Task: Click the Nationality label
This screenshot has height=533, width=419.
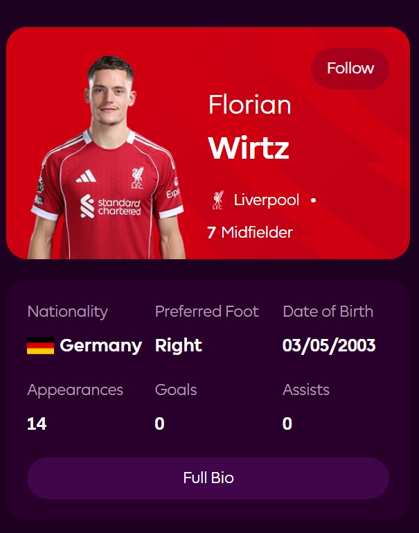Action: [x=67, y=312]
